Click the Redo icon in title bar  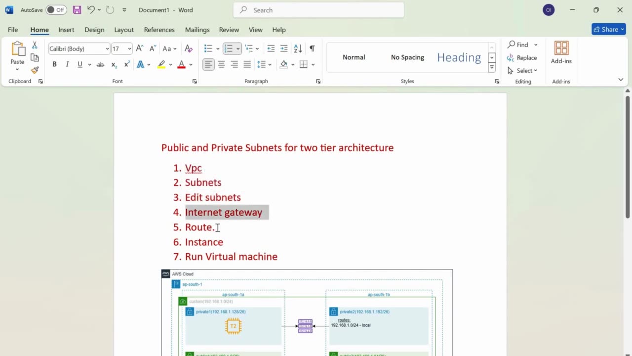110,10
